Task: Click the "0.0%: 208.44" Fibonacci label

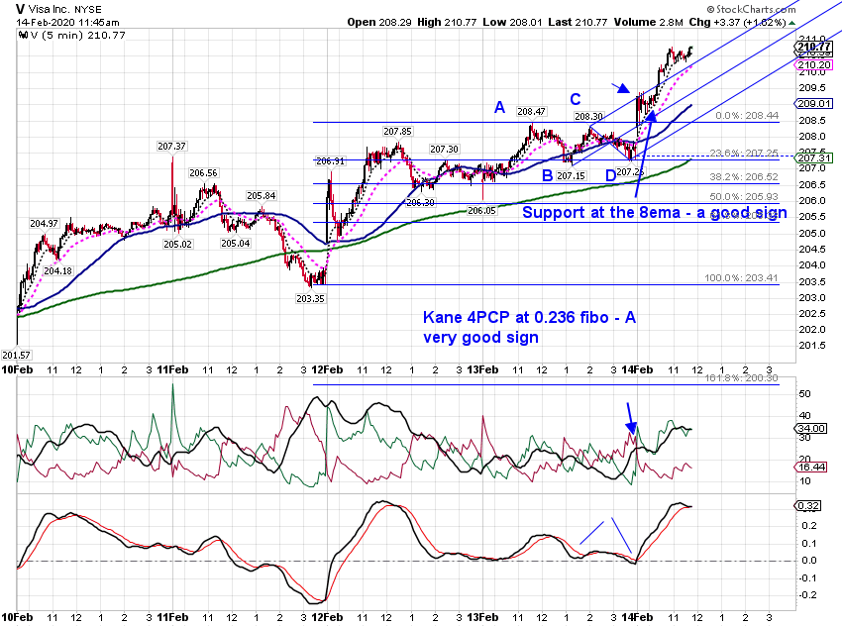Action: tap(747, 116)
